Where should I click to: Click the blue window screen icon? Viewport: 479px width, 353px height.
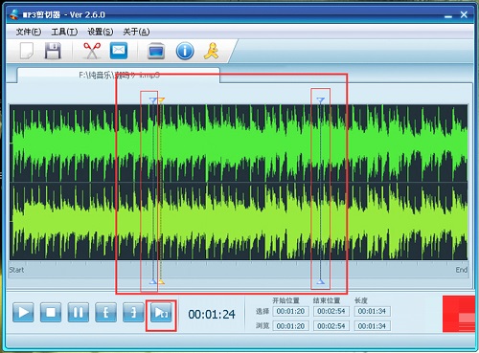click(x=156, y=51)
